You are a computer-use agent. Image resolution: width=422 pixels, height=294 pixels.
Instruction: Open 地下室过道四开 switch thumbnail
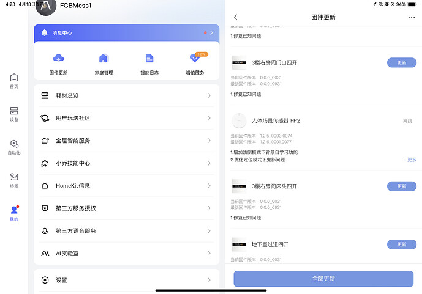coord(239,244)
